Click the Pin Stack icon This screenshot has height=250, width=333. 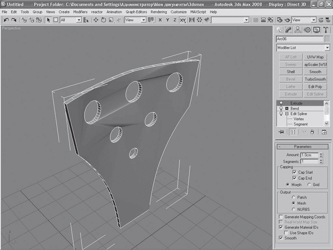click(281, 132)
